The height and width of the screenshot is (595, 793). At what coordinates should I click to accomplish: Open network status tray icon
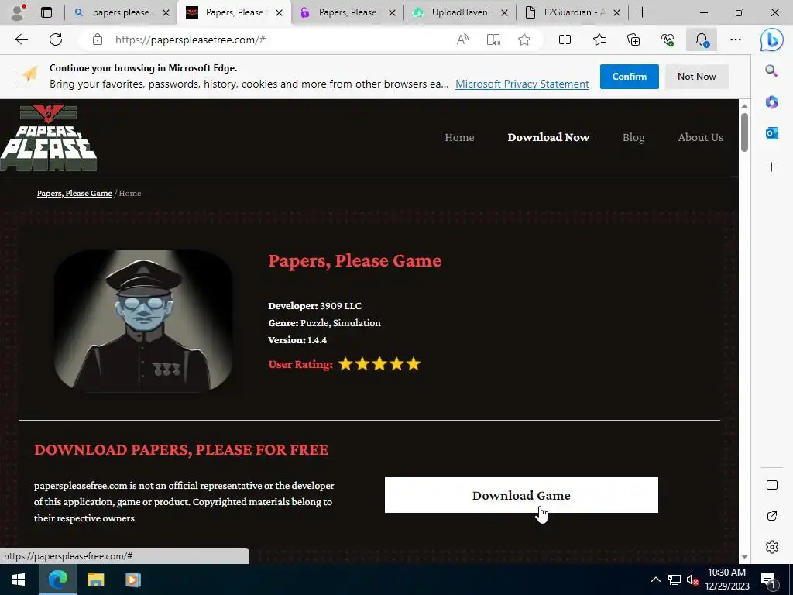675,580
